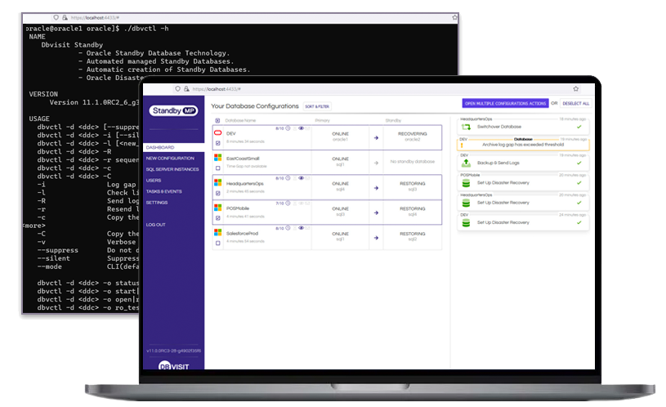Click the Backup & Send Logs upload icon

(466, 163)
